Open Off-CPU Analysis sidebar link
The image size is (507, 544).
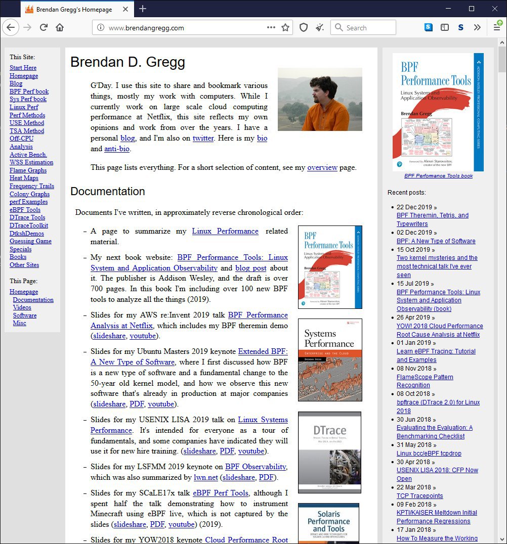[x=22, y=142]
